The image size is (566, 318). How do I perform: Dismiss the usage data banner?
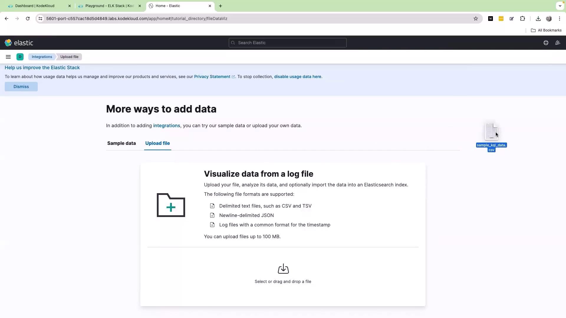(21, 87)
